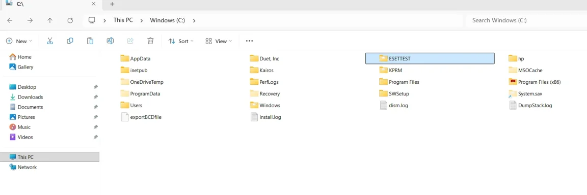587x195 pixels.
Task: Select the AppData folder icon
Action: [125, 58]
